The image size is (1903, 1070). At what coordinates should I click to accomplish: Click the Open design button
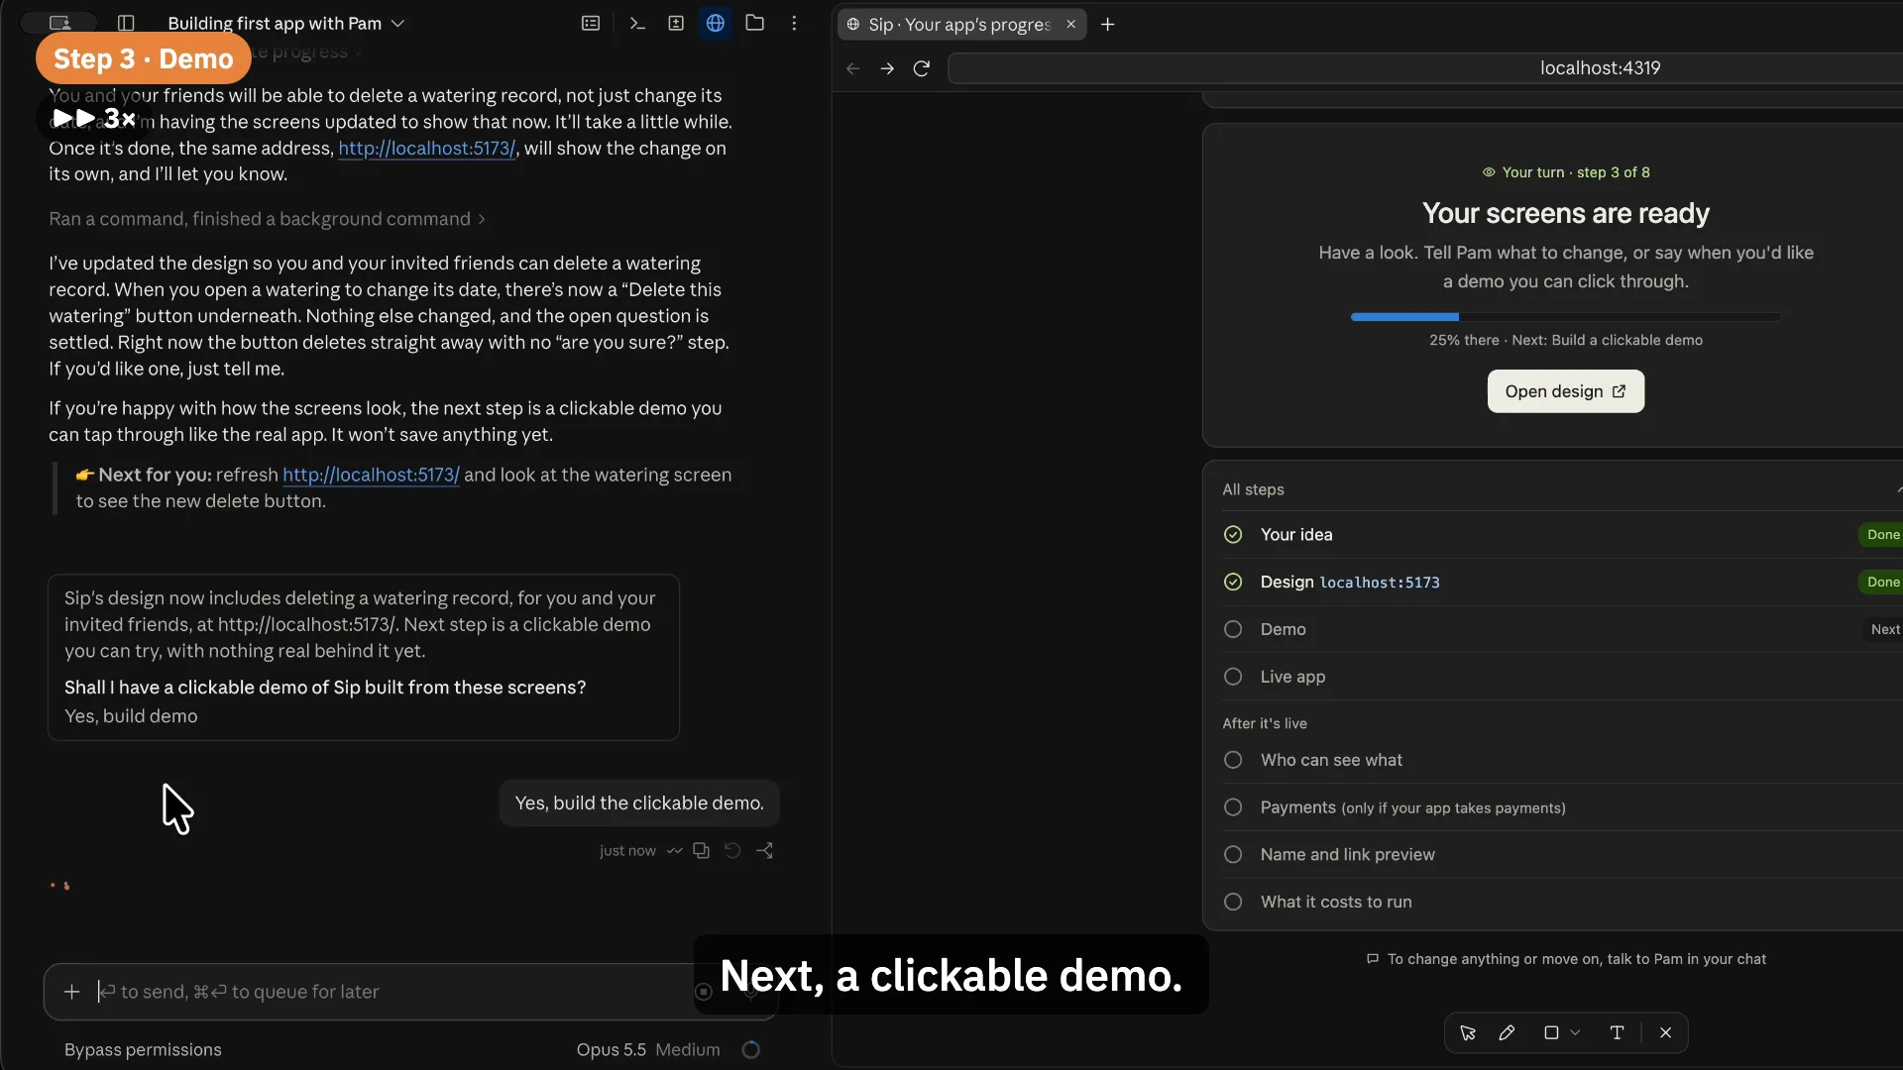(1565, 391)
